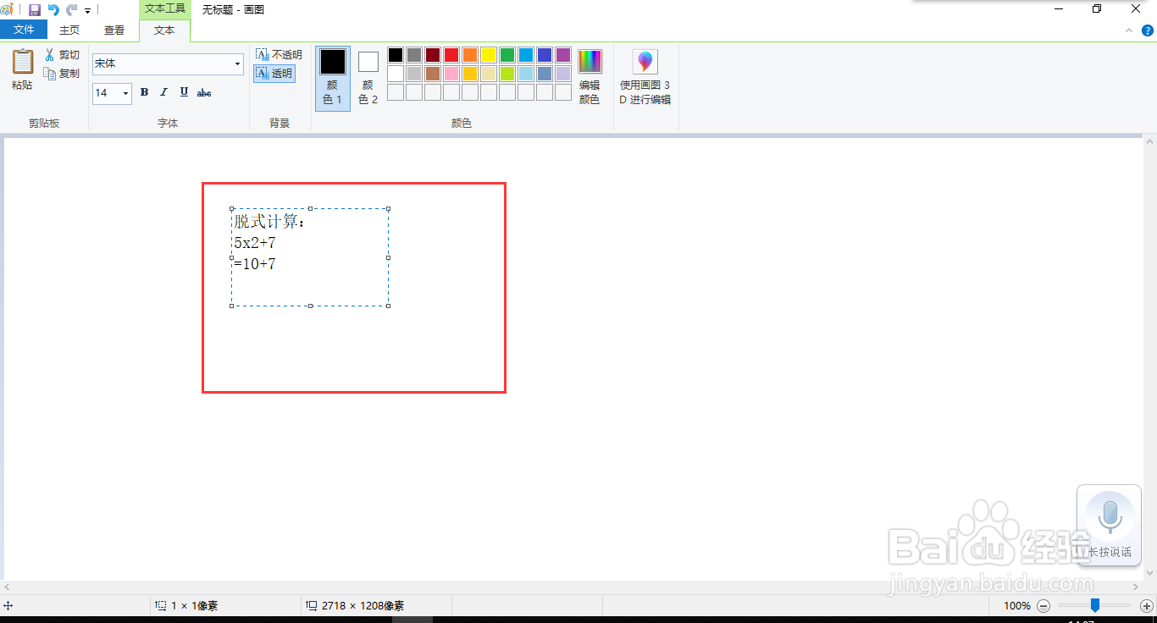
Task: Click the 文本工具 contextual tab header
Action: point(164,8)
